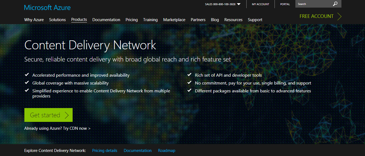Open Pricing details link in explore bar
The width and height of the screenshot is (365, 156).
(105, 151)
